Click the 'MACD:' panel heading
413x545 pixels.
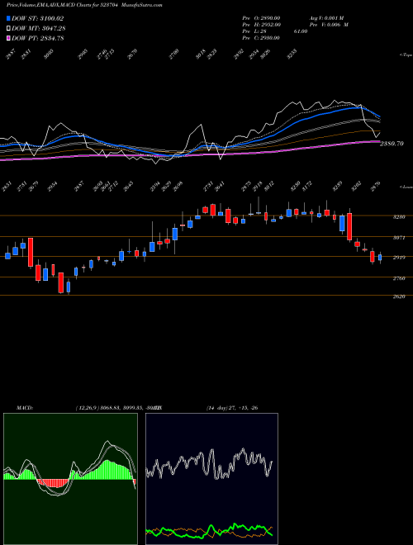click(x=25, y=408)
